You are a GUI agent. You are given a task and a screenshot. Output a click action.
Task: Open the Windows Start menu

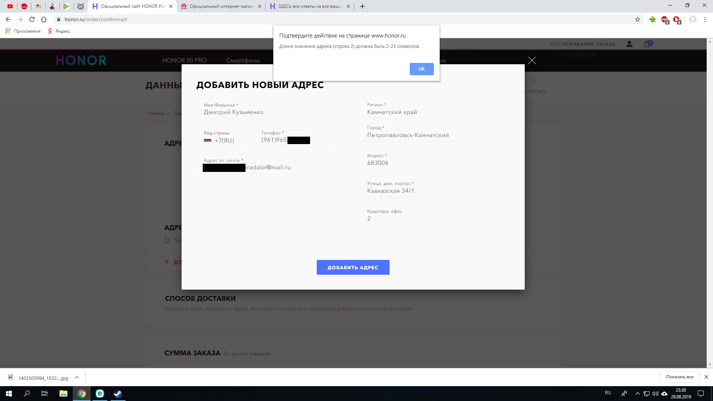pos(9,394)
